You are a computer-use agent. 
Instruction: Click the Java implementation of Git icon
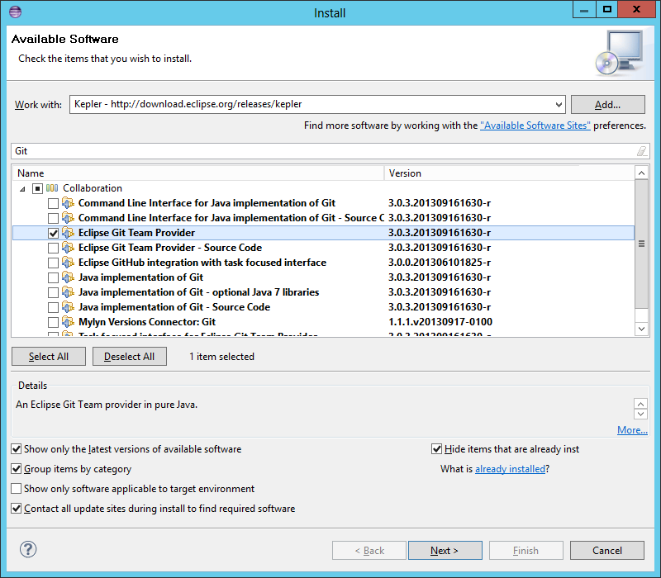pos(69,277)
